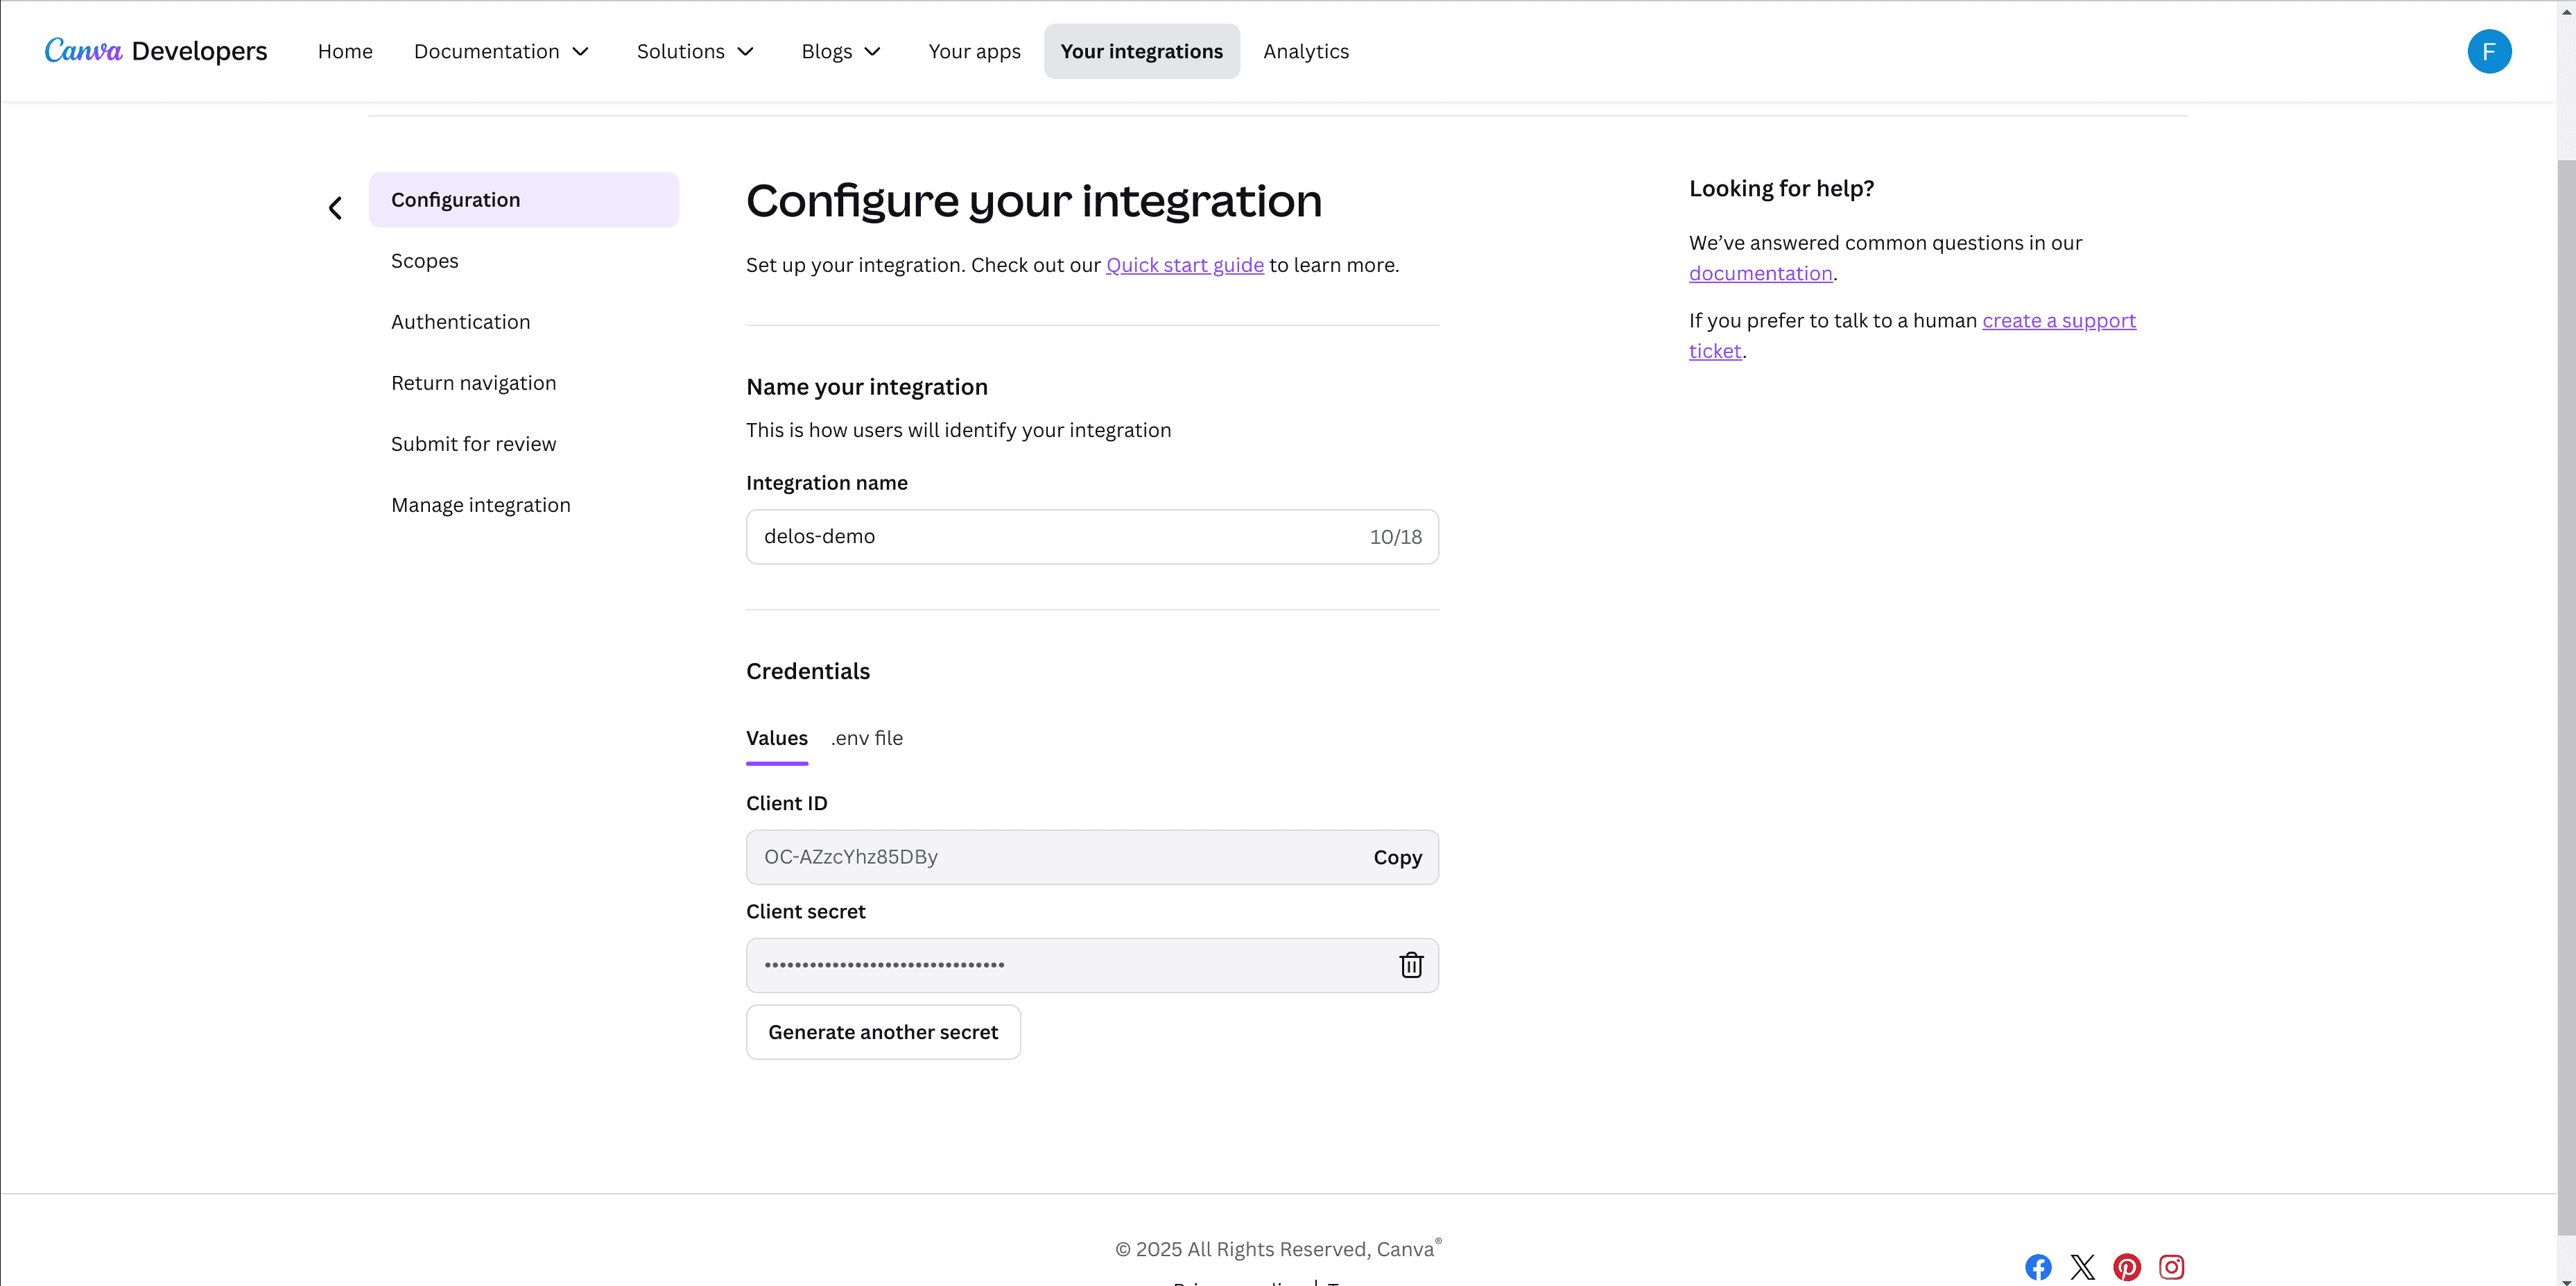Switch to the .env file tab
This screenshot has width=2576, height=1286.
[x=867, y=739]
